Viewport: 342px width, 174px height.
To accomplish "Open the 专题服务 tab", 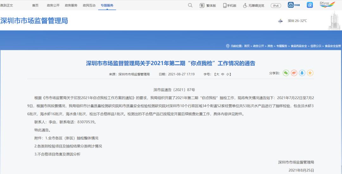I will point(107,5).
